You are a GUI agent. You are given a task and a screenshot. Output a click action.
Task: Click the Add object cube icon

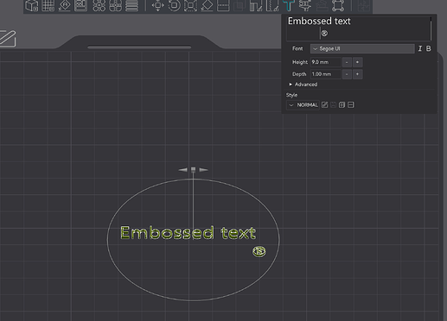[32, 5]
